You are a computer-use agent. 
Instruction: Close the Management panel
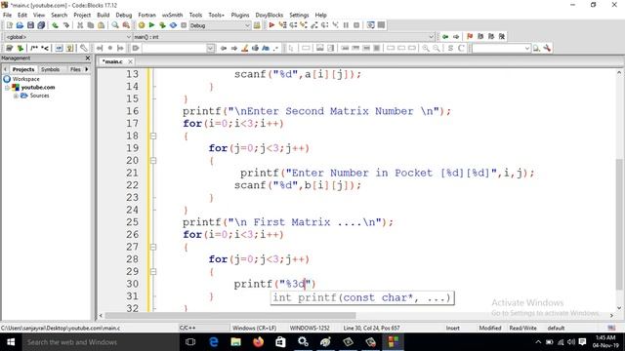pyautogui.click(x=88, y=58)
